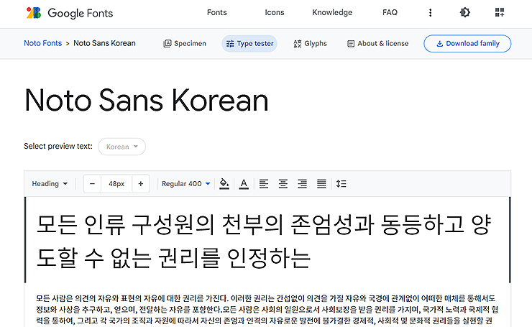
Task: Open the About & license tab
Action: (378, 43)
